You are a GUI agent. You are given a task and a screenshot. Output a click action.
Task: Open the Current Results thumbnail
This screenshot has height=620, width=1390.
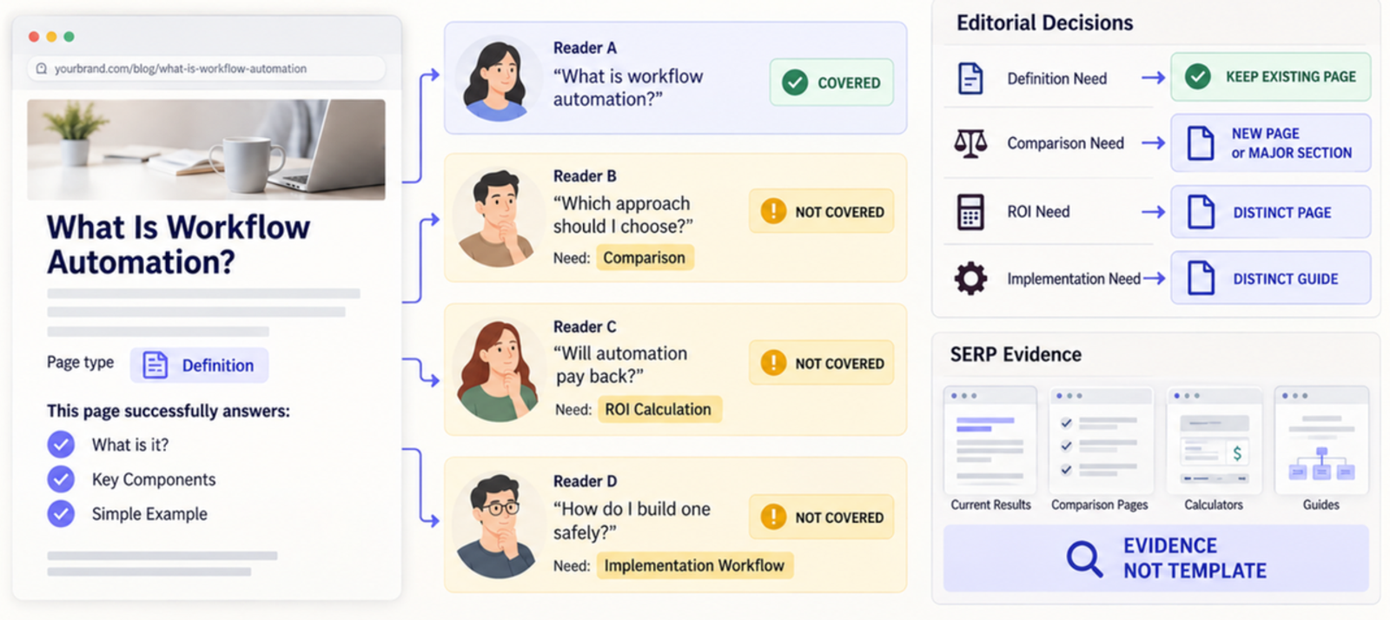(x=990, y=440)
